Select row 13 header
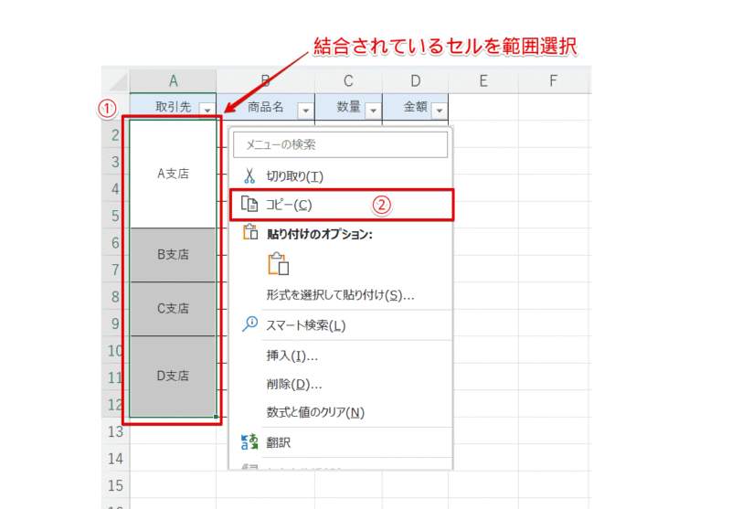Viewport: 742px width, 509px height. [115, 431]
